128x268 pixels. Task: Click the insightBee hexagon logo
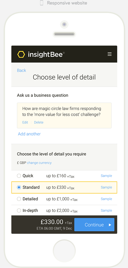[x=21, y=54]
